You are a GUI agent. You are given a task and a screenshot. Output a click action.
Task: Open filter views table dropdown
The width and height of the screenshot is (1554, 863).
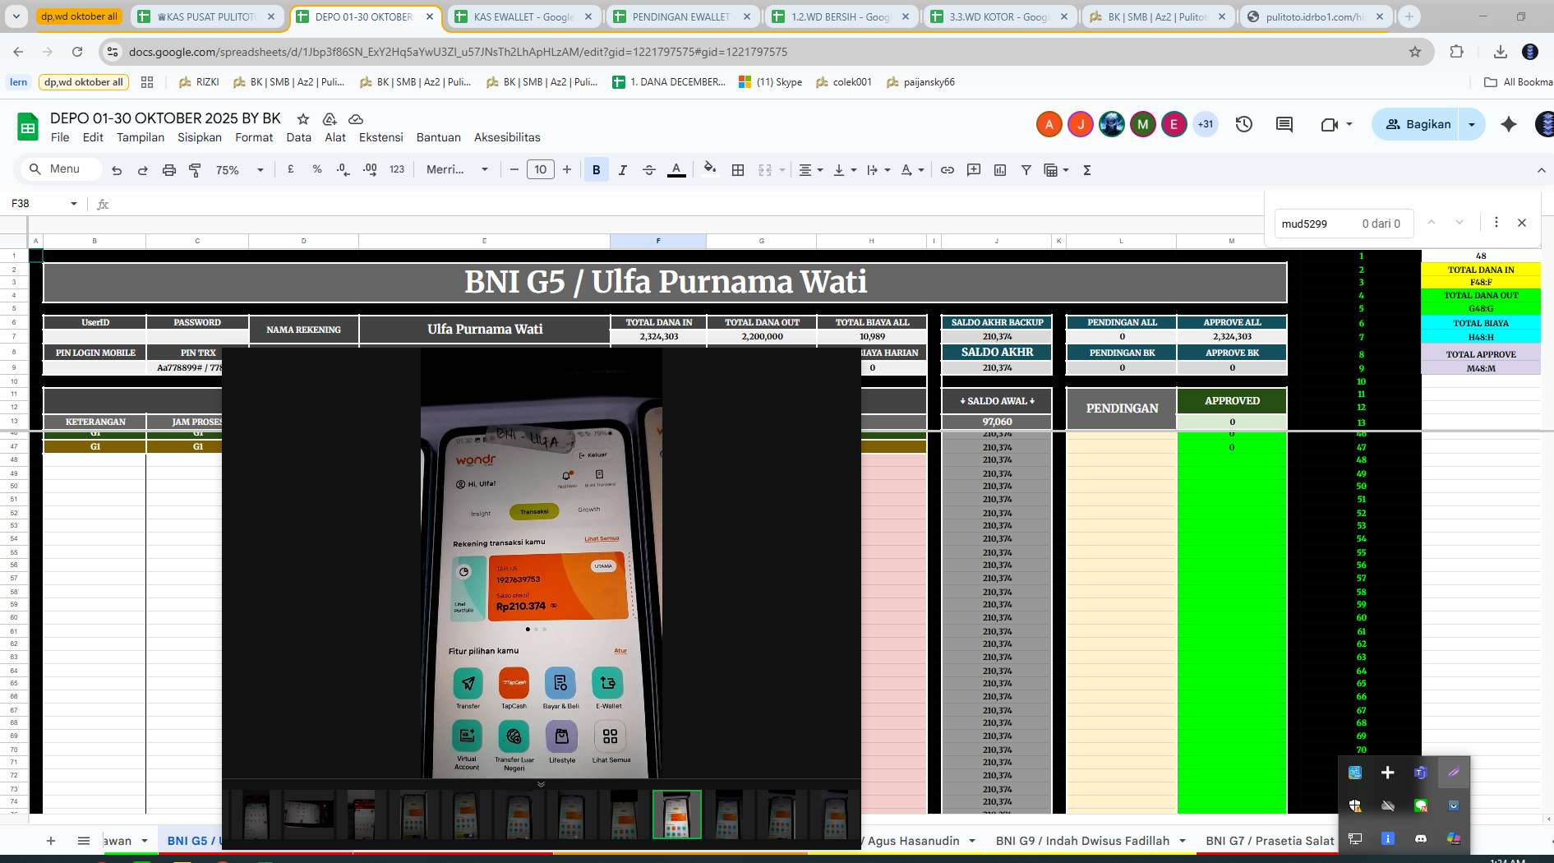tap(1056, 170)
